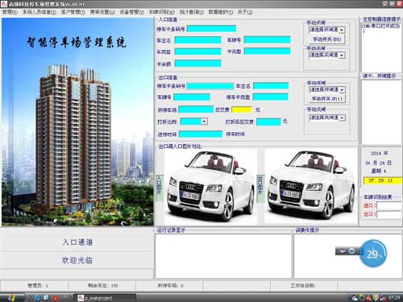The image size is (403, 302).
Task: Click the blue 29% circular widget
Action: (374, 254)
